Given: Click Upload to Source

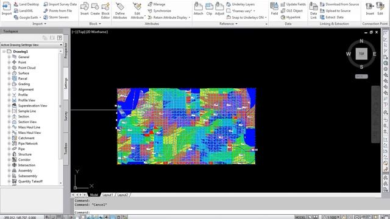Looking at the screenshot, I should (x=335, y=11).
